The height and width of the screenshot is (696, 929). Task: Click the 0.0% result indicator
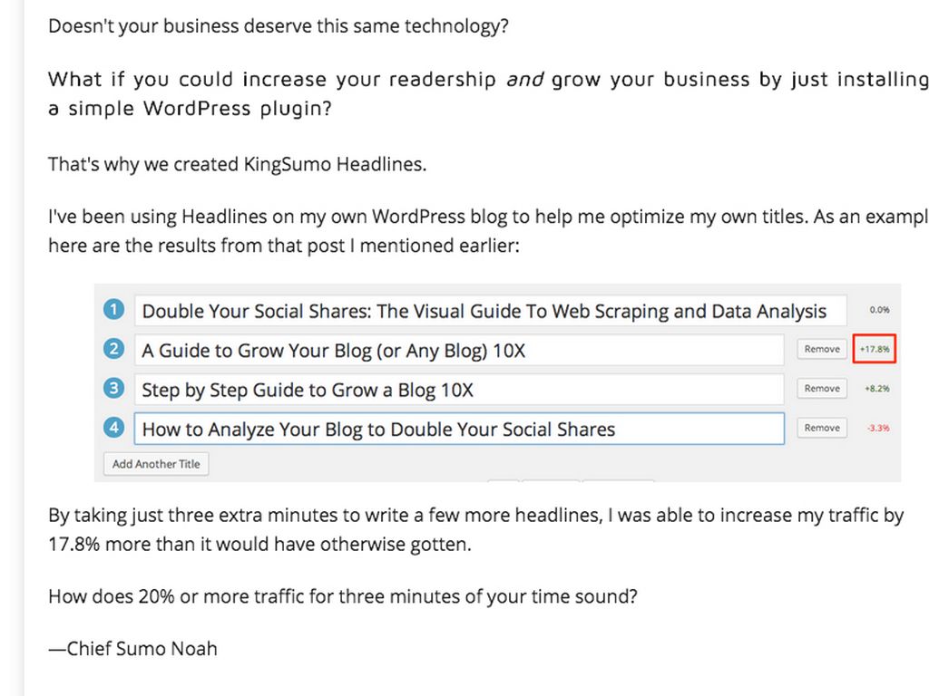[x=879, y=310]
